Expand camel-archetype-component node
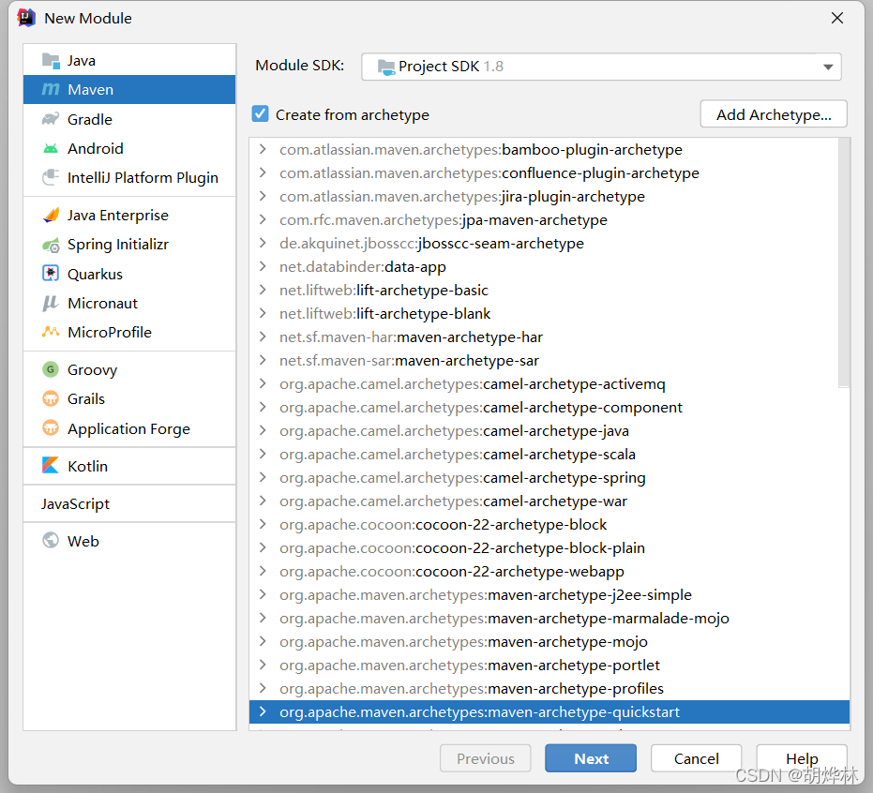873x793 pixels. tap(263, 408)
